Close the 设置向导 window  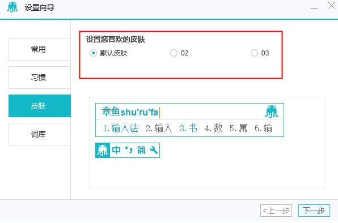point(331,5)
